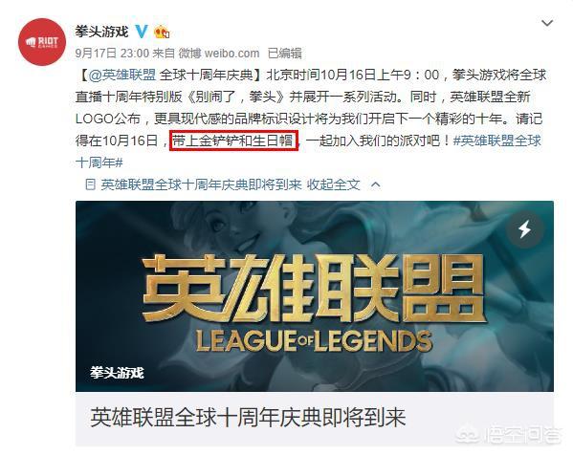Screen dimensions: 573x455
Task: Click the red-boxed 带上金铲铲和生日帽 text
Action: tap(233, 141)
